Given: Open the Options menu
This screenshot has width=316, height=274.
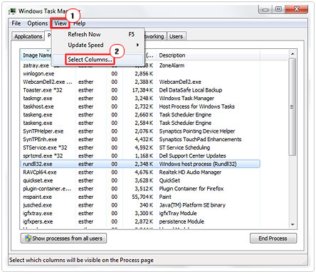Looking at the screenshot, I should click(x=37, y=23).
